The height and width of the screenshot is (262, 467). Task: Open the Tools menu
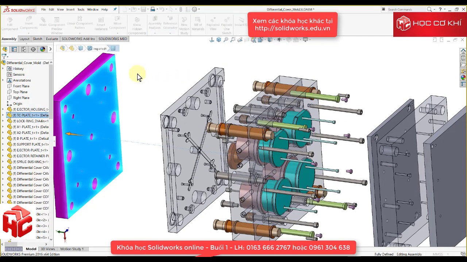pos(81,9)
